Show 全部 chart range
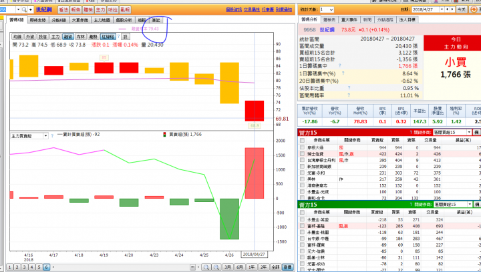Screen dimensions: 481x272 [x=275, y=267]
